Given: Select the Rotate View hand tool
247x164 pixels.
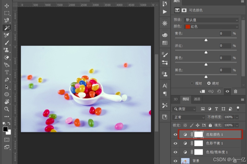Looking at the screenshot, I should [7, 102].
